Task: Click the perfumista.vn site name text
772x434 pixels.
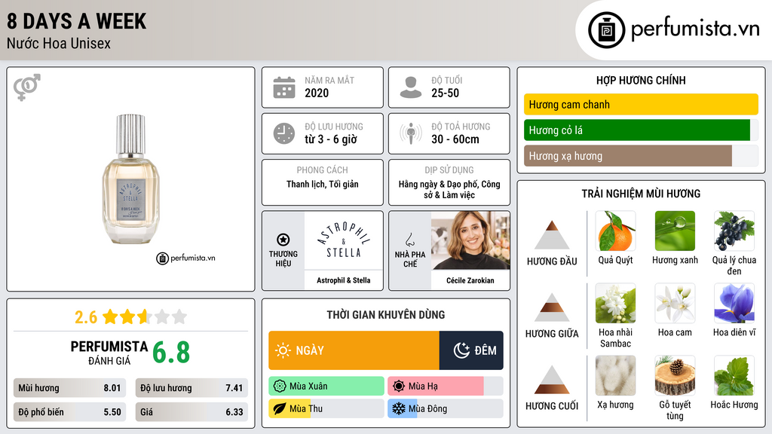Action: pyautogui.click(x=695, y=29)
